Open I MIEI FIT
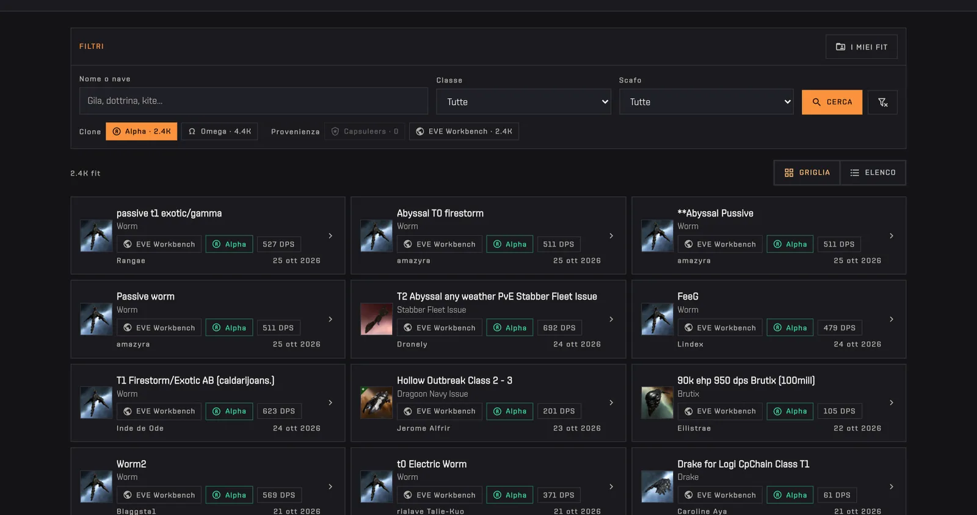 (862, 47)
